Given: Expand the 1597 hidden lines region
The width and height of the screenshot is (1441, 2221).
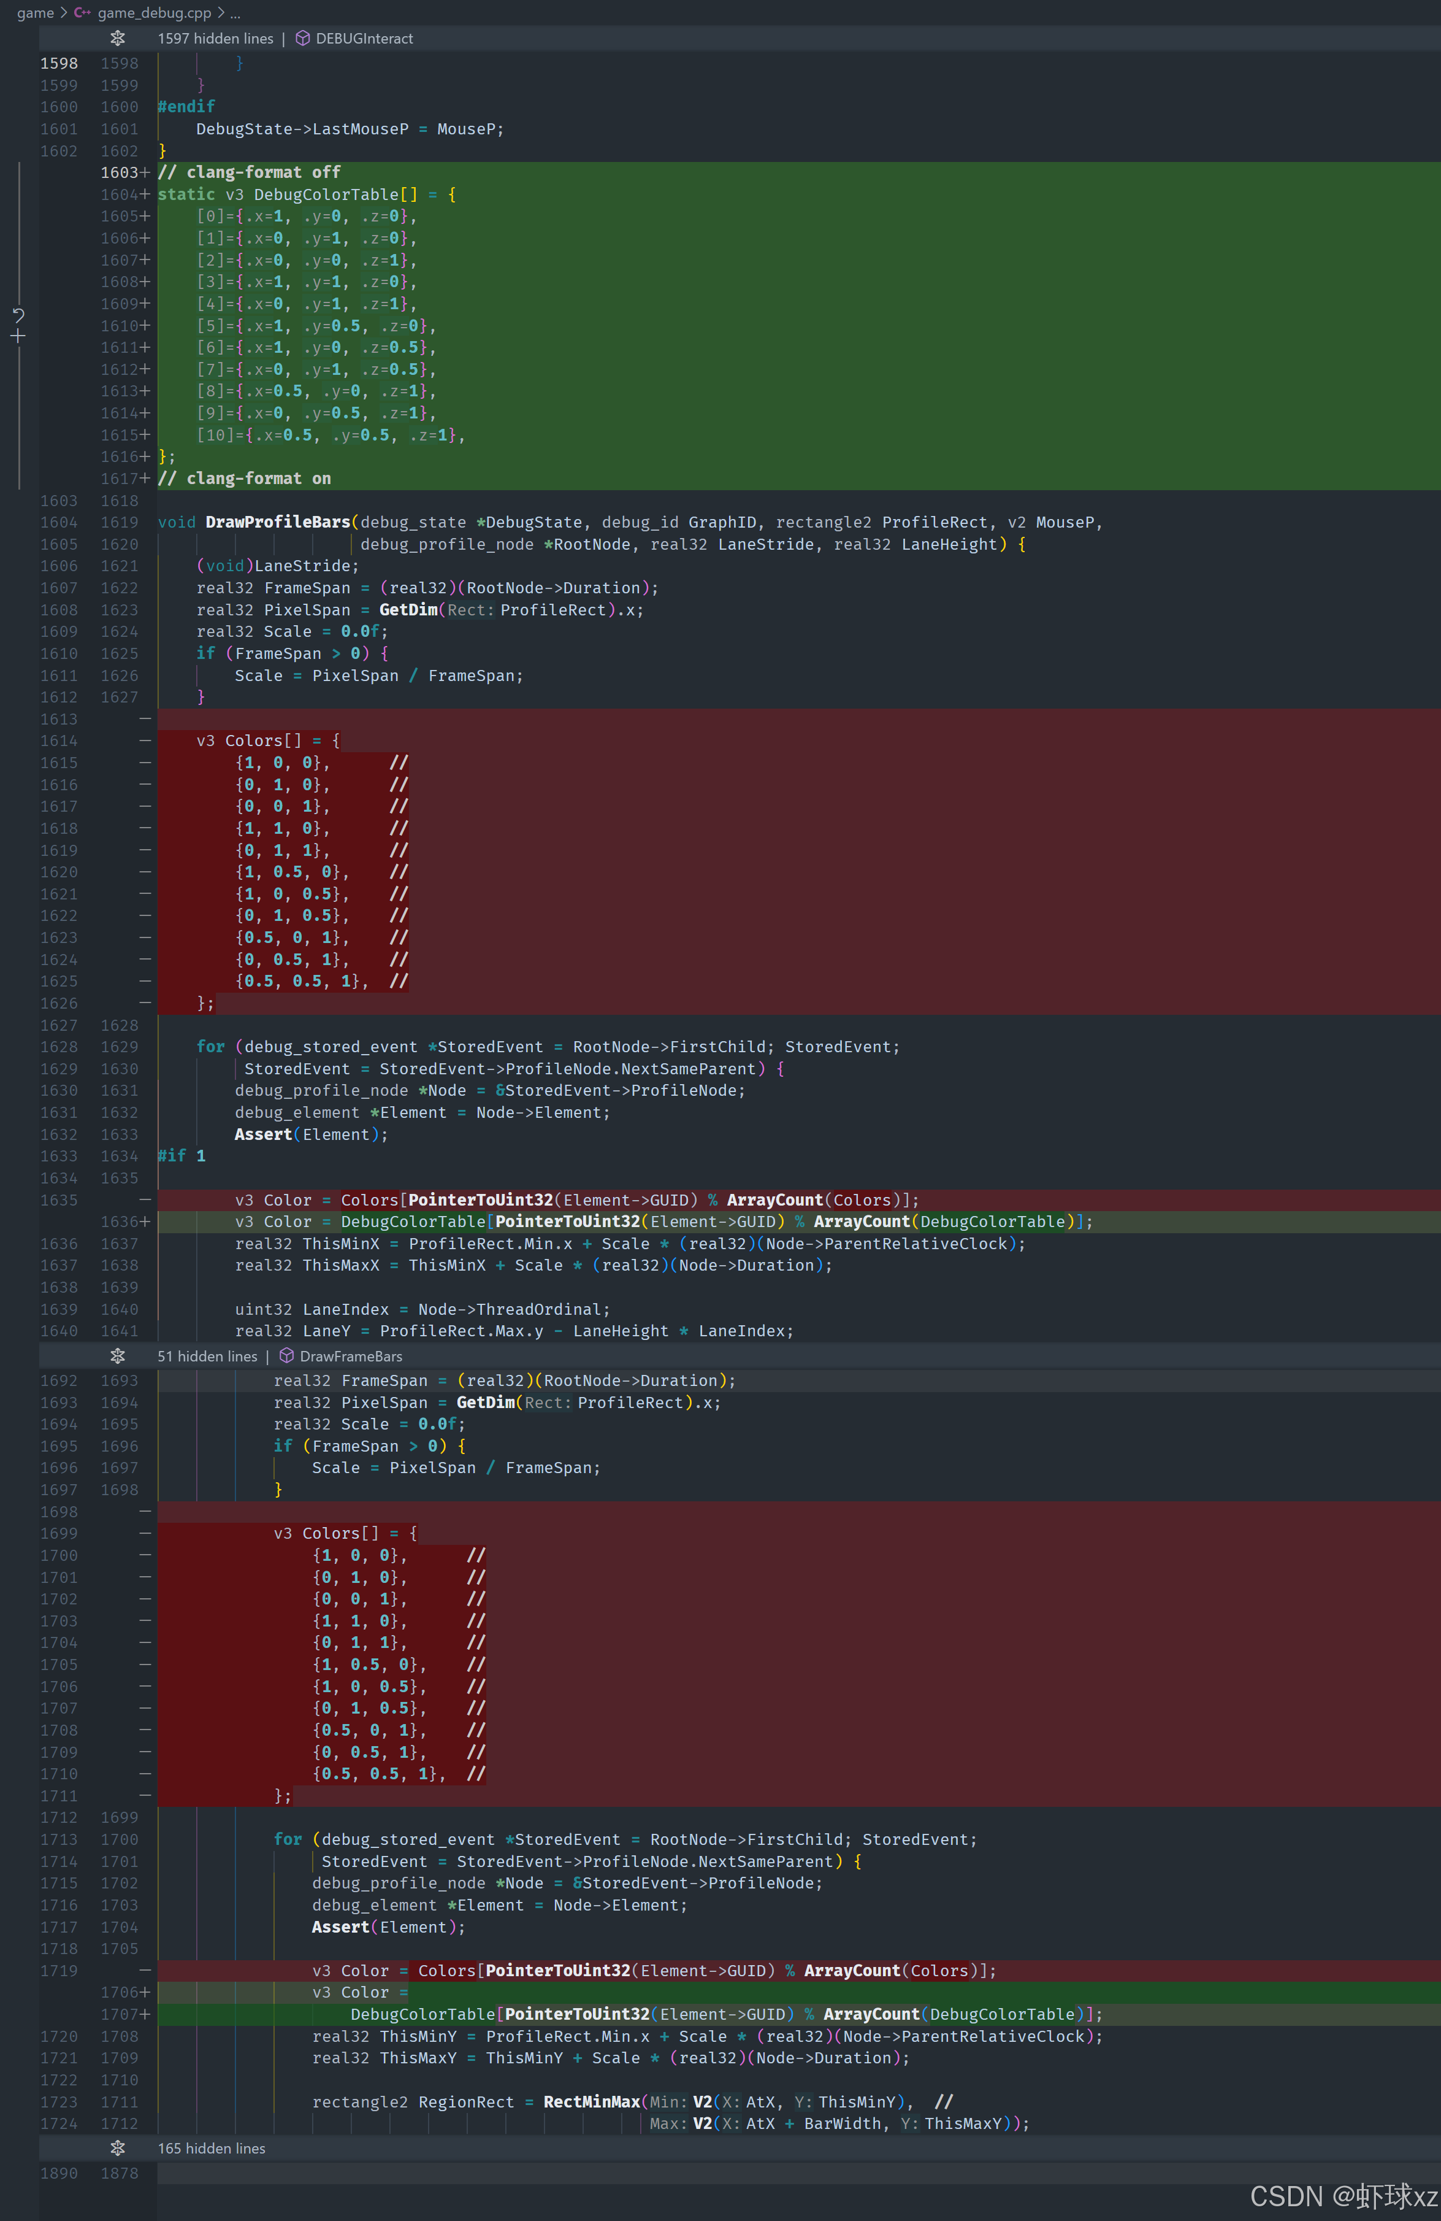Looking at the screenshot, I should (215, 38).
